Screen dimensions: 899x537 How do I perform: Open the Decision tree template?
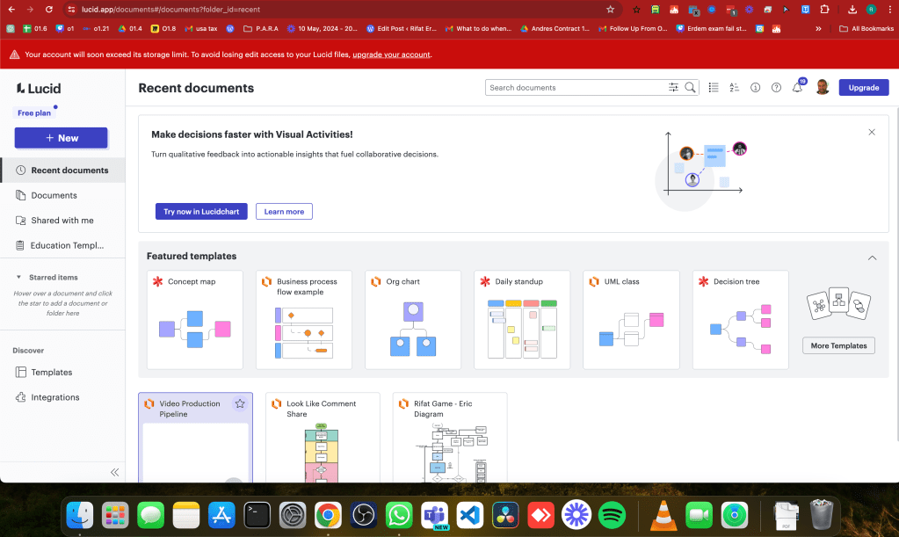point(740,320)
